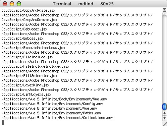167x126 pixels.
Task: Click the JavaScript/FileIncludeIncluded.jsx line
Action: click(35, 66)
